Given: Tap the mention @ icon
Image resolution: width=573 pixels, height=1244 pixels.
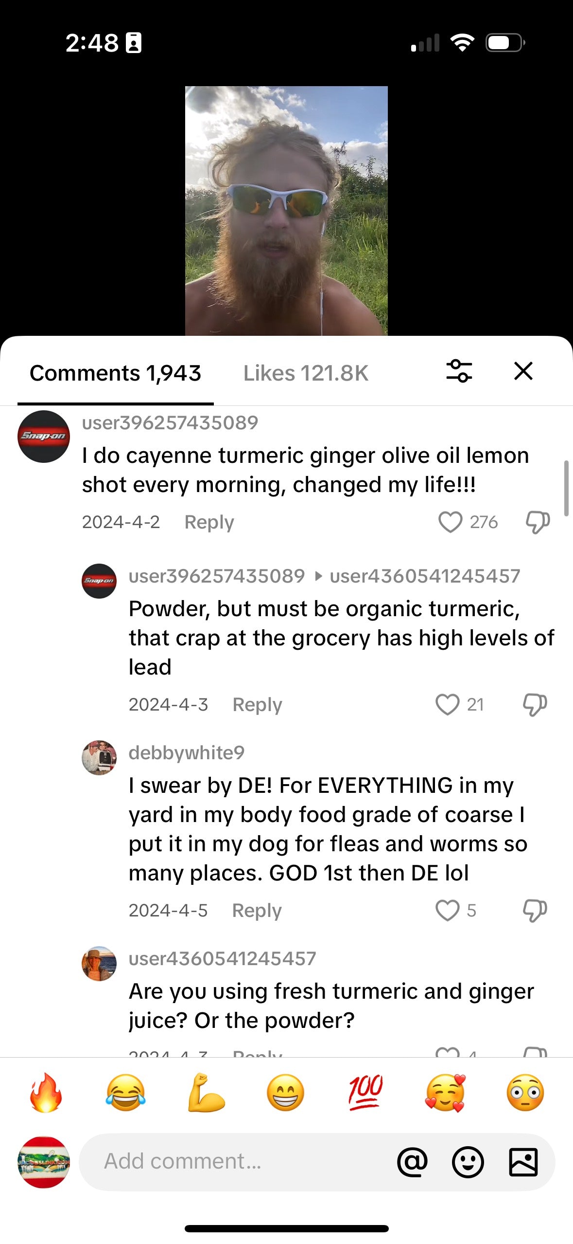Looking at the screenshot, I should [x=412, y=1162].
